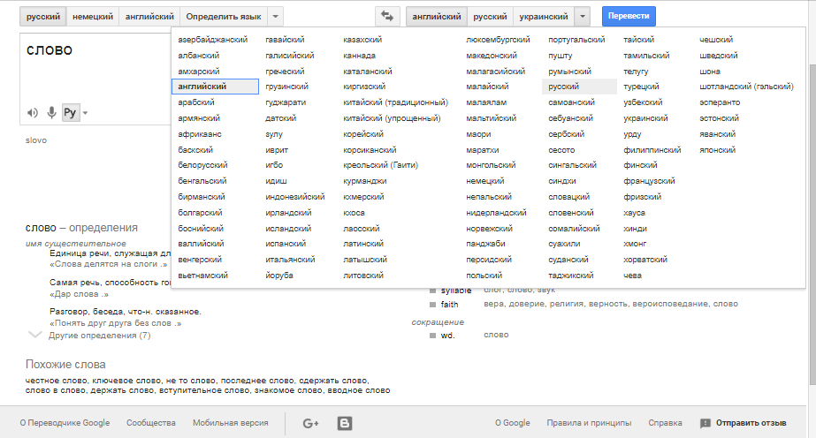
Task: Open Сообщества footer link
Action: point(151,423)
